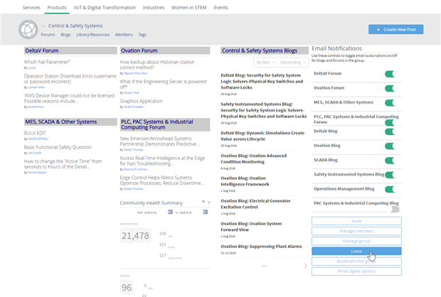Image resolution: width=441 pixels, height=297 pixels.
Task: Open the Ovation Forum heading
Action: tap(139, 50)
